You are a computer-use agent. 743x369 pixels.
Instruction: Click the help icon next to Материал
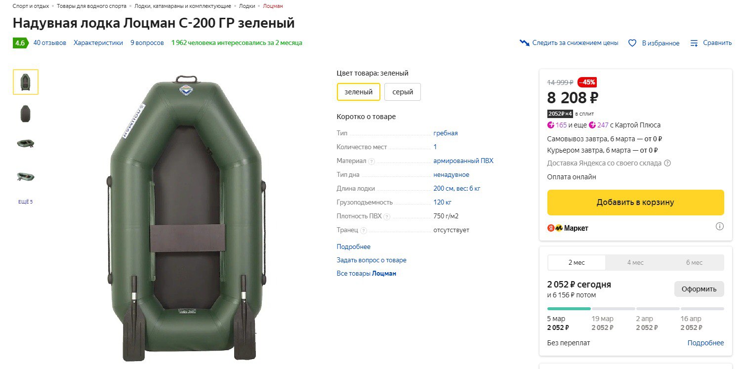pyautogui.click(x=371, y=161)
